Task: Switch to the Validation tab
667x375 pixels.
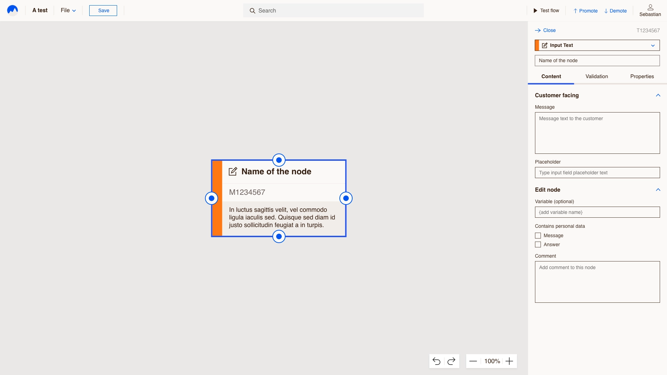Action: (597, 76)
